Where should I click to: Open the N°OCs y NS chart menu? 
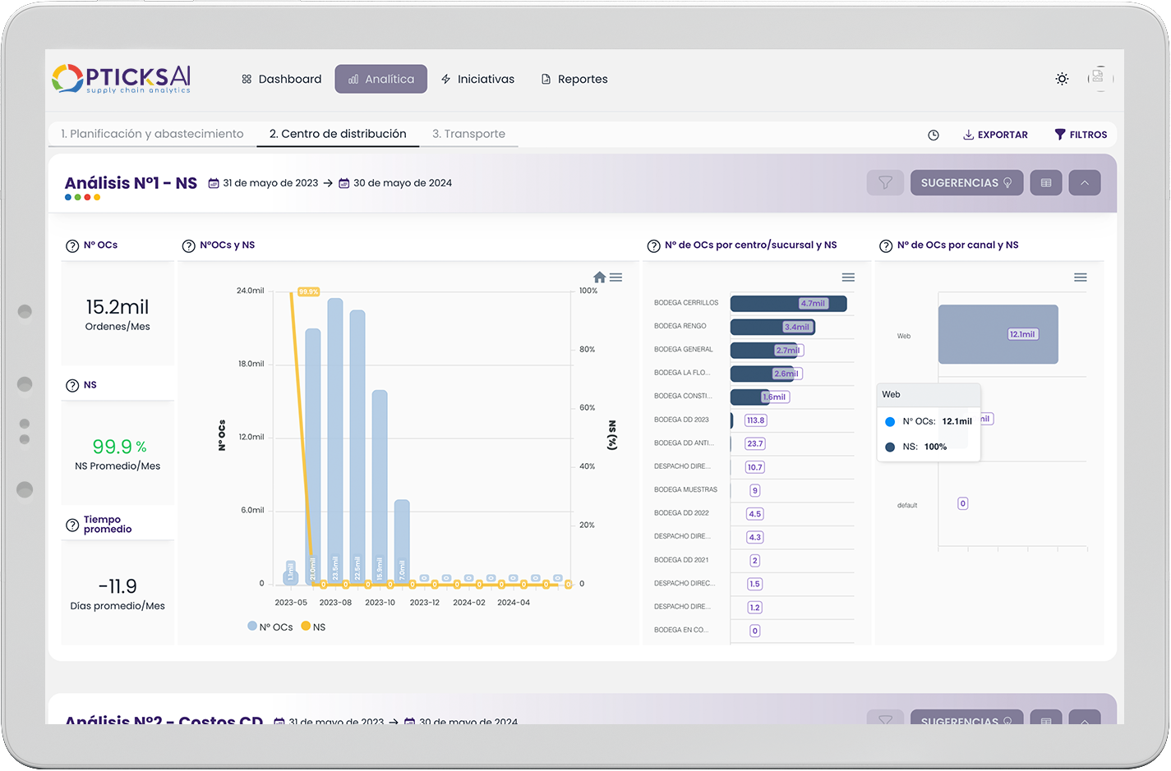616,278
